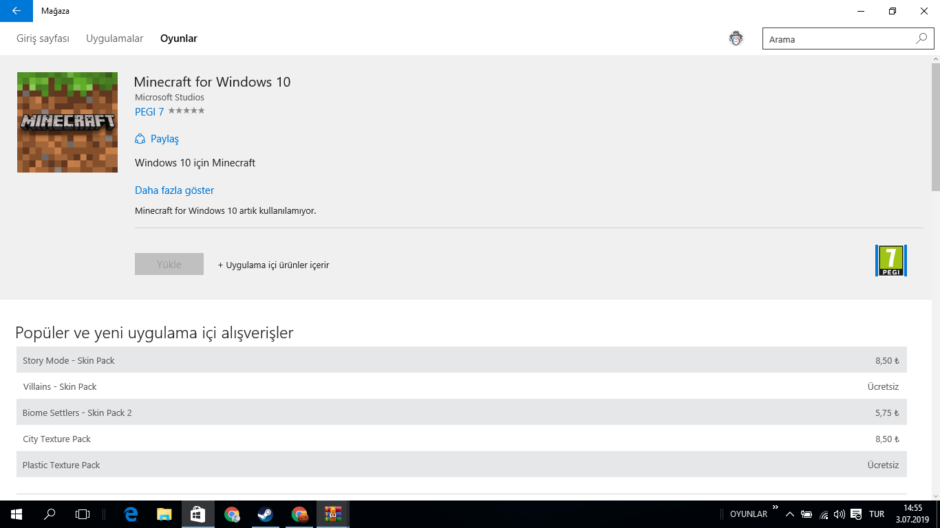Click Ücretsiz label for Plastic Texture Pack
Image resolution: width=940 pixels, height=528 pixels.
coord(883,465)
